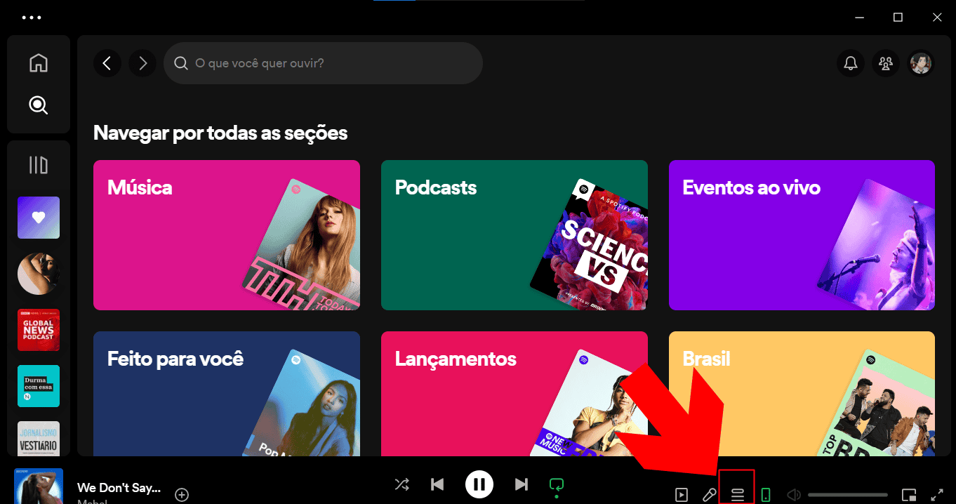Open the notifications bell icon

click(851, 63)
